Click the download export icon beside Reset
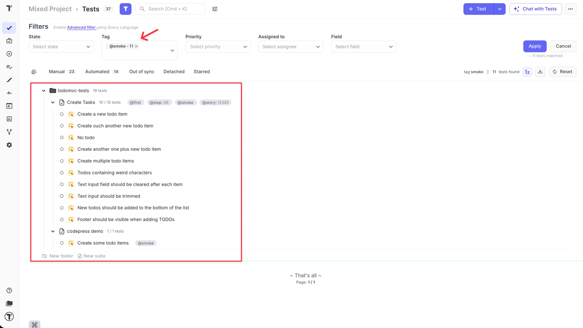 click(540, 72)
